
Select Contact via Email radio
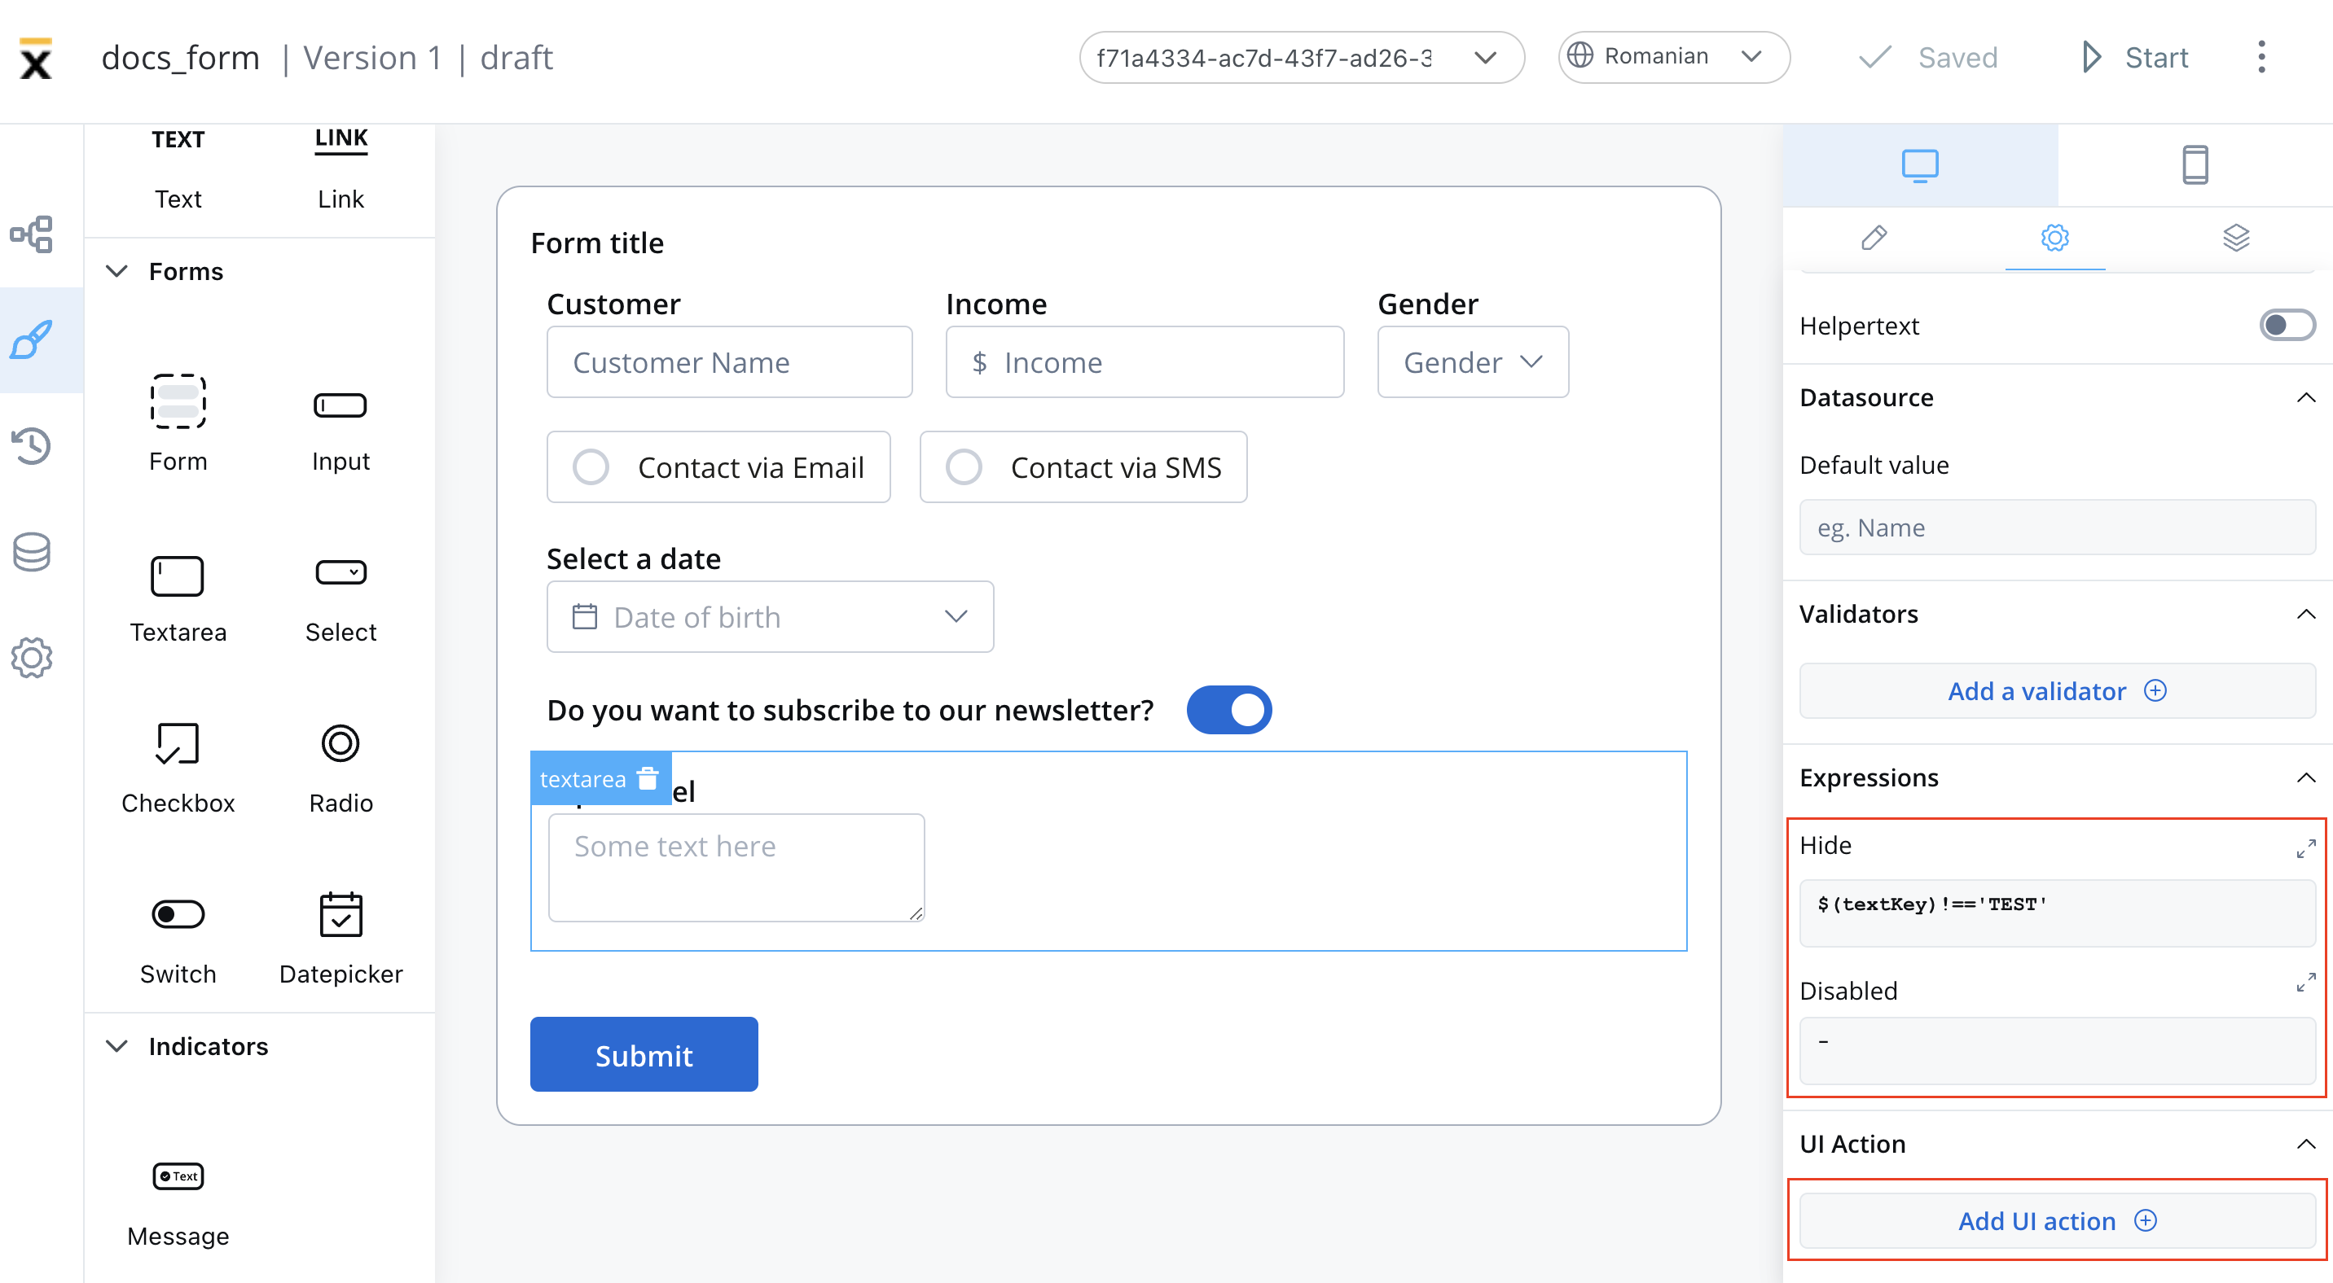tap(718, 466)
